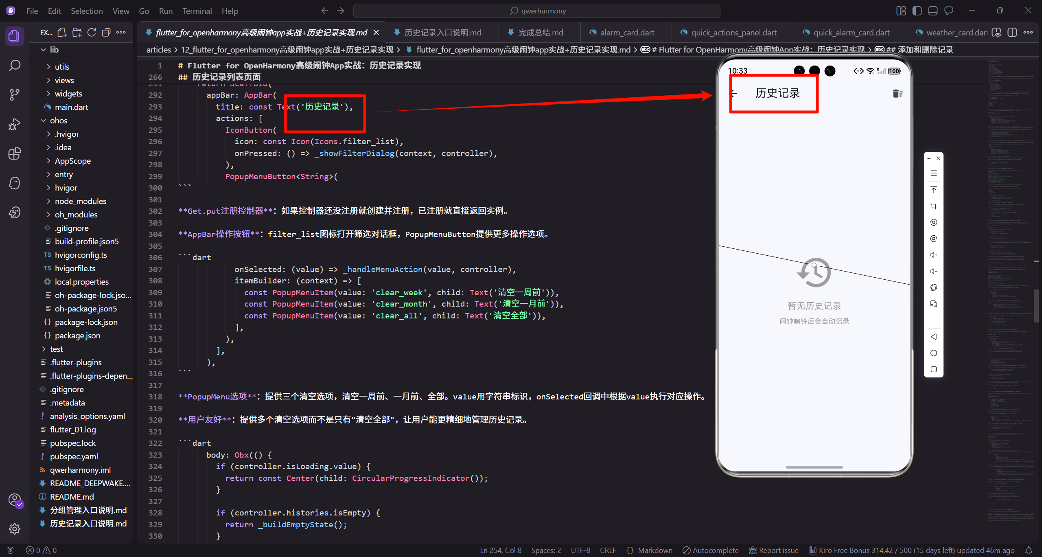Screen dimensions: 1042x557
Task: Collapse all folders in Explorer
Action: point(106,33)
